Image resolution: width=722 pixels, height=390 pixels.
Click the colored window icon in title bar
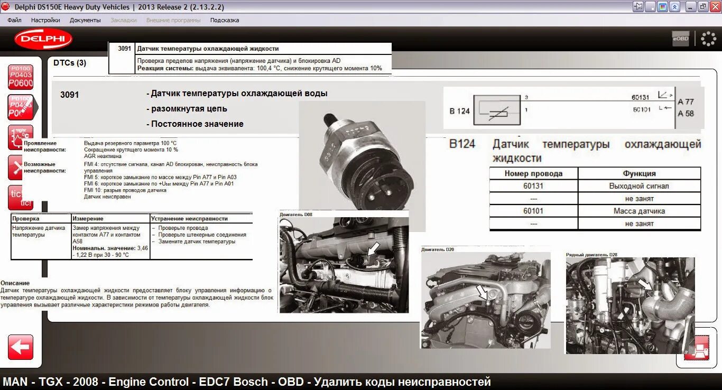tap(663, 7)
